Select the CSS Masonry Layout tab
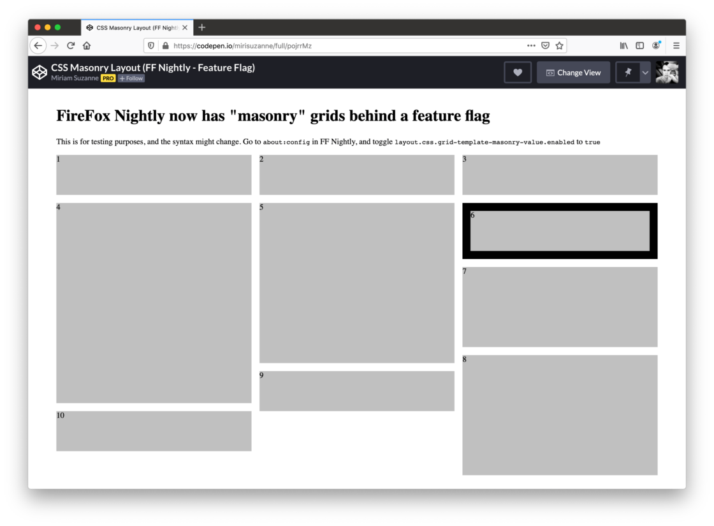This screenshot has width=714, height=526. point(136,28)
